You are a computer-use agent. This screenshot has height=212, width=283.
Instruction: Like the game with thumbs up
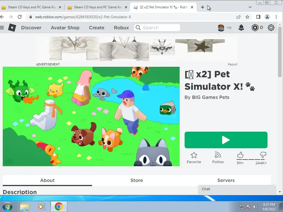tap(240, 155)
